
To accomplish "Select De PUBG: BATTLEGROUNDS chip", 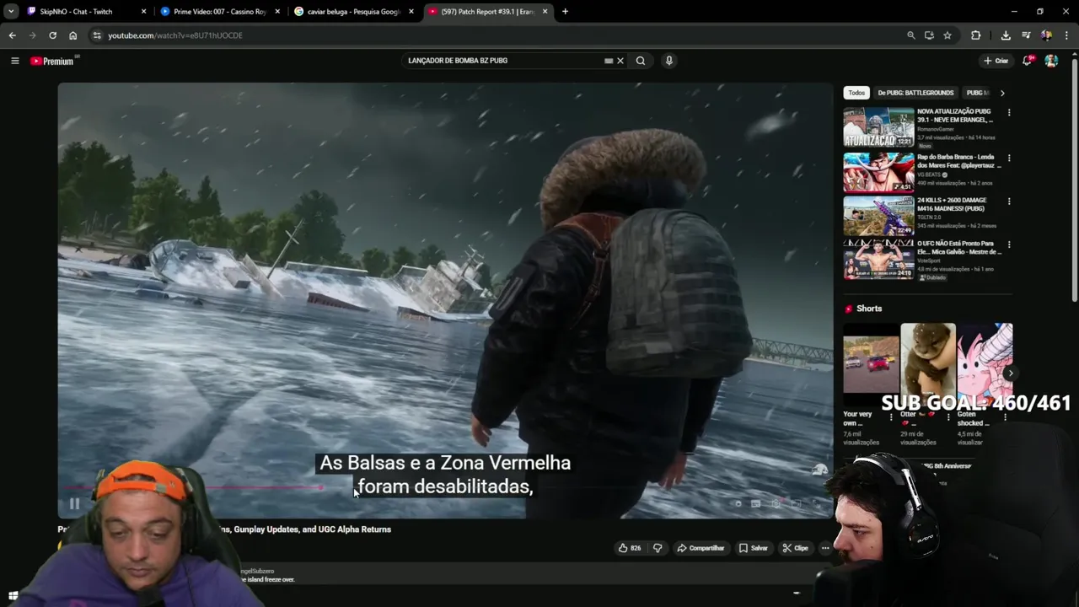I will point(915,93).
